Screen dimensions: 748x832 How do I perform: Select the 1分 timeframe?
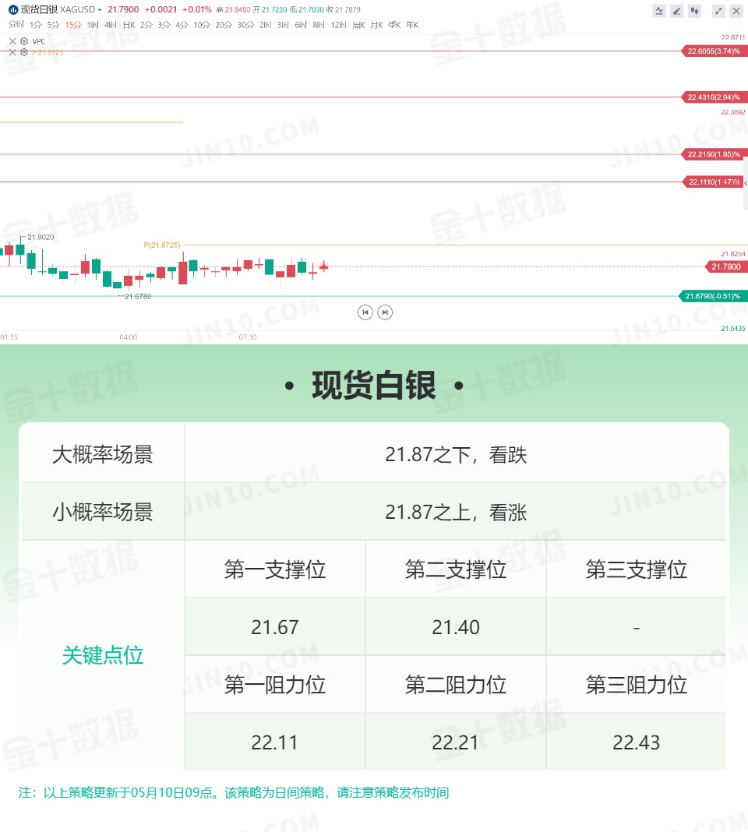(36, 25)
